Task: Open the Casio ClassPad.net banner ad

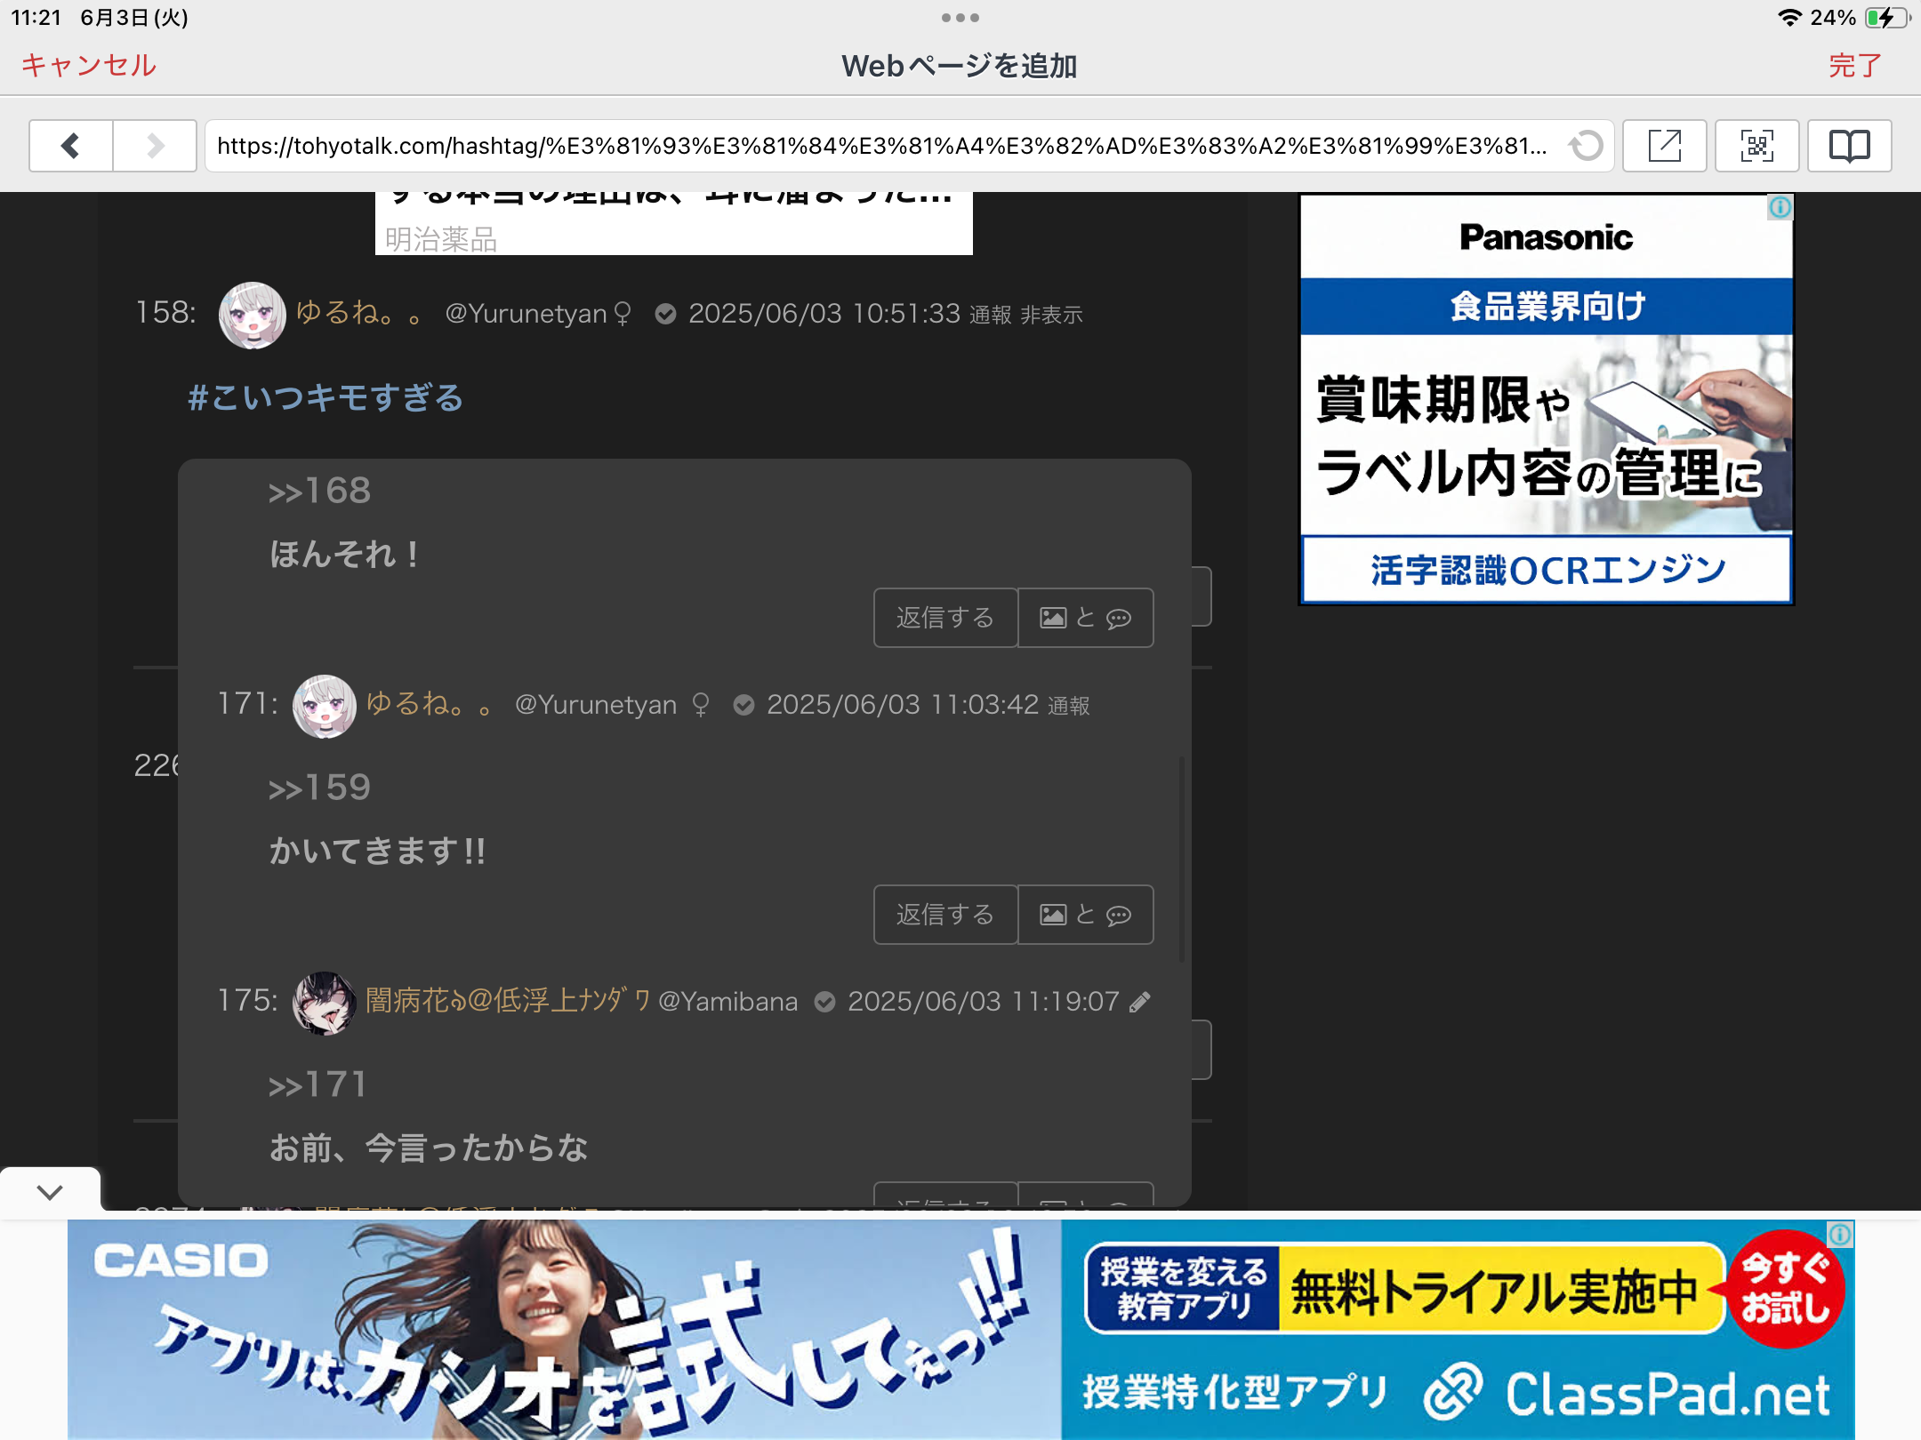Action: pyautogui.click(x=960, y=1330)
